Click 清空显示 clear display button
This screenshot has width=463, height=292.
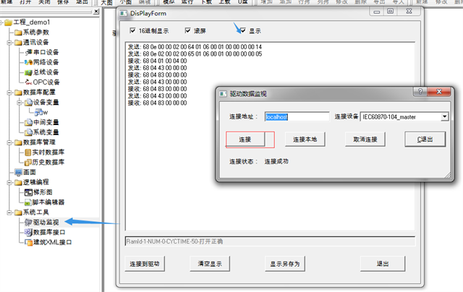coord(211,264)
